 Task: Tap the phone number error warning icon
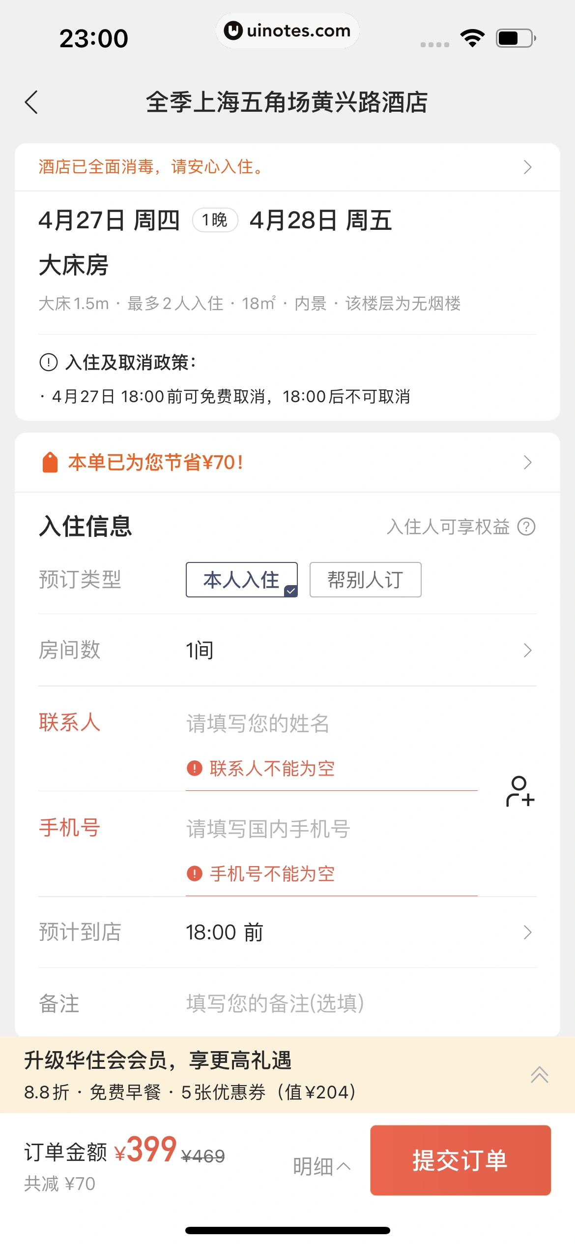[195, 873]
